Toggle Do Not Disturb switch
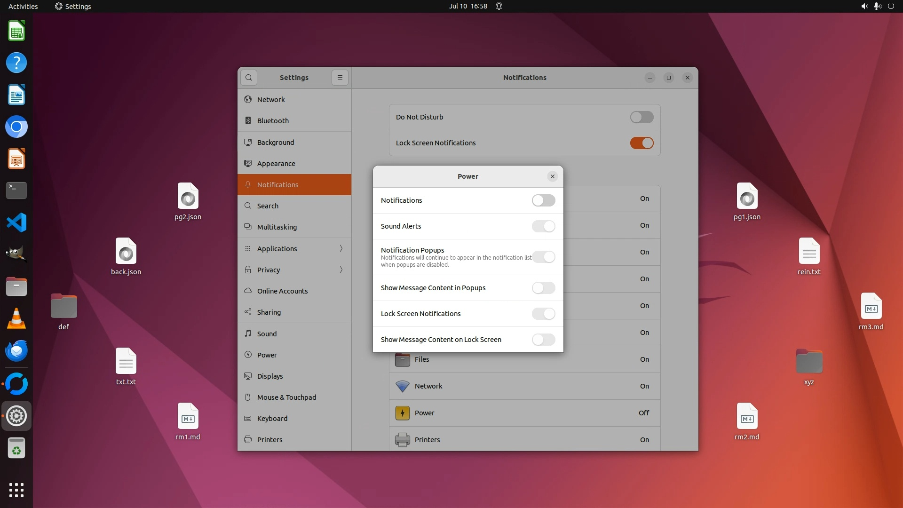 [x=642, y=117]
